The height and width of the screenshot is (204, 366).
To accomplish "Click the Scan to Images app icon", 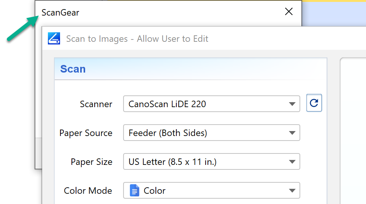I will [x=54, y=39].
